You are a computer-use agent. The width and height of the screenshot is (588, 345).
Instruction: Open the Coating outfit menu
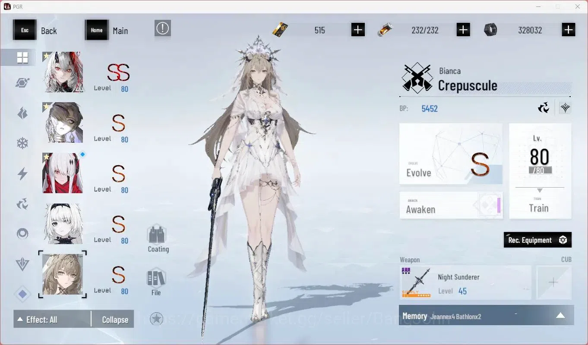pyautogui.click(x=158, y=238)
